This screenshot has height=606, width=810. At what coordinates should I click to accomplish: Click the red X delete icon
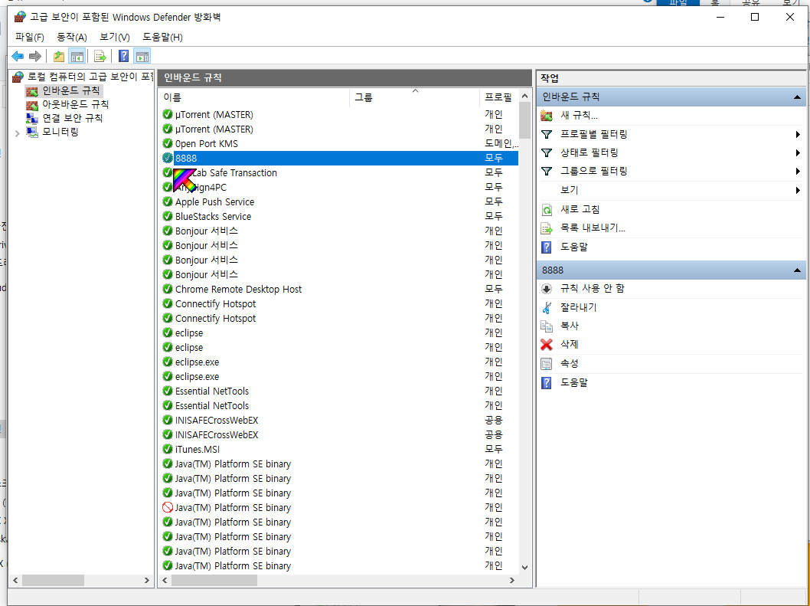[x=547, y=344]
